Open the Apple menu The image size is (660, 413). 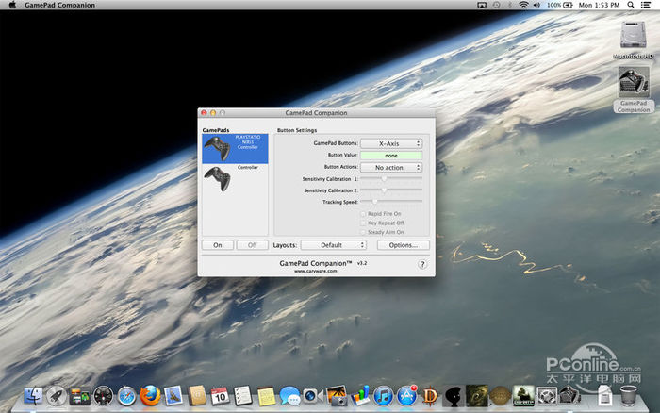[12, 6]
